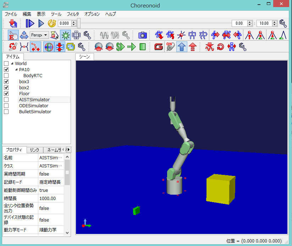This screenshot has height=246, width=292.
Task: Click the blue globe kinematics icon
Action: point(49,47)
